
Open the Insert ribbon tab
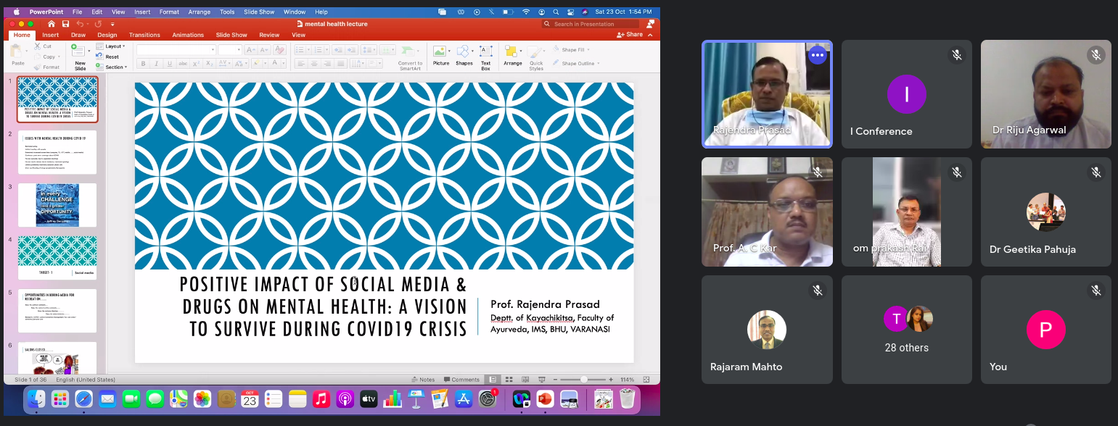point(51,35)
